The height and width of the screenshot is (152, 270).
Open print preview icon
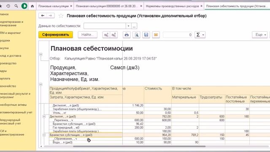(136, 35)
